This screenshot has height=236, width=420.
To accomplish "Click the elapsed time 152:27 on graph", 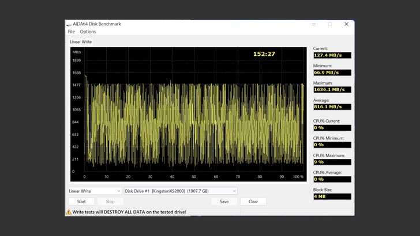I will pyautogui.click(x=264, y=54).
